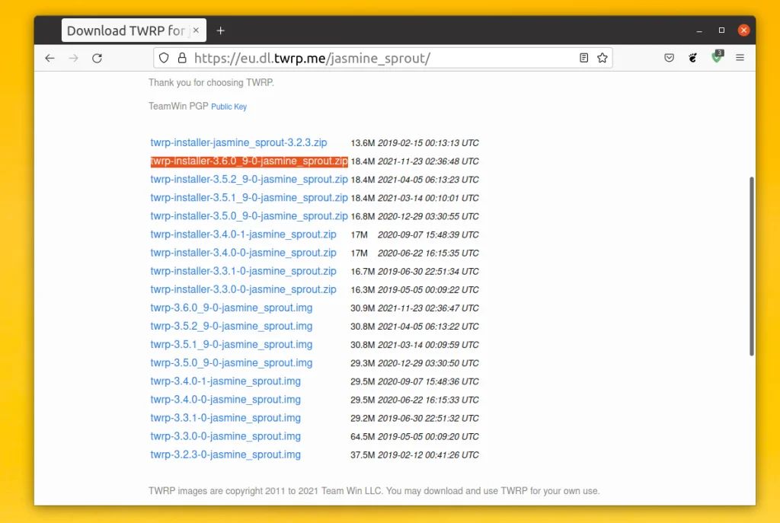This screenshot has width=780, height=523.
Task: Download twrp-installer-3.6.0_9-0-jasmine_sprout.zip
Action: (x=249, y=161)
